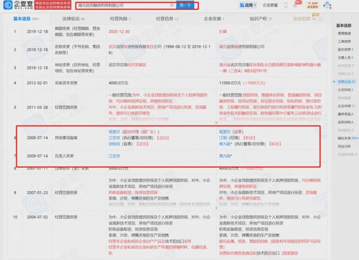359x260 pixels.
Task: Jump to 查查图谱 in the side navigation
Action: pos(344,33)
